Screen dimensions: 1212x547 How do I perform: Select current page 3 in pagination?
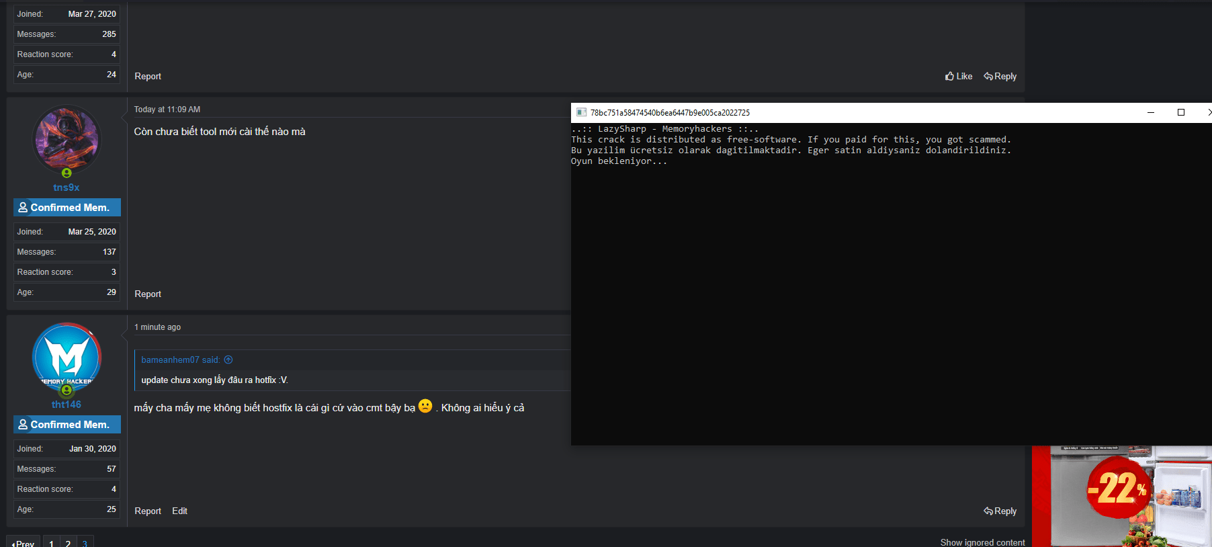click(85, 543)
